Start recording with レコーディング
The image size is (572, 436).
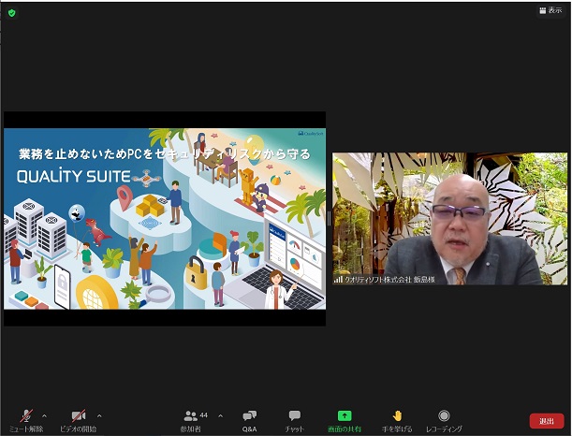(444, 421)
